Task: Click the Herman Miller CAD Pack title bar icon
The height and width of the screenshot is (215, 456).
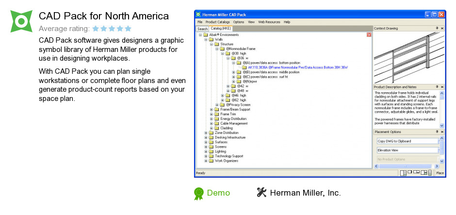Action: pos(198,14)
